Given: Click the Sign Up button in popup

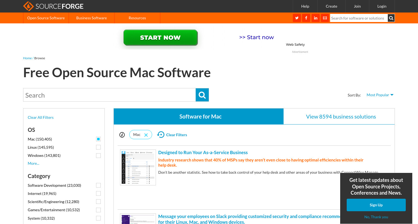Looking at the screenshot, I should [376, 205].
